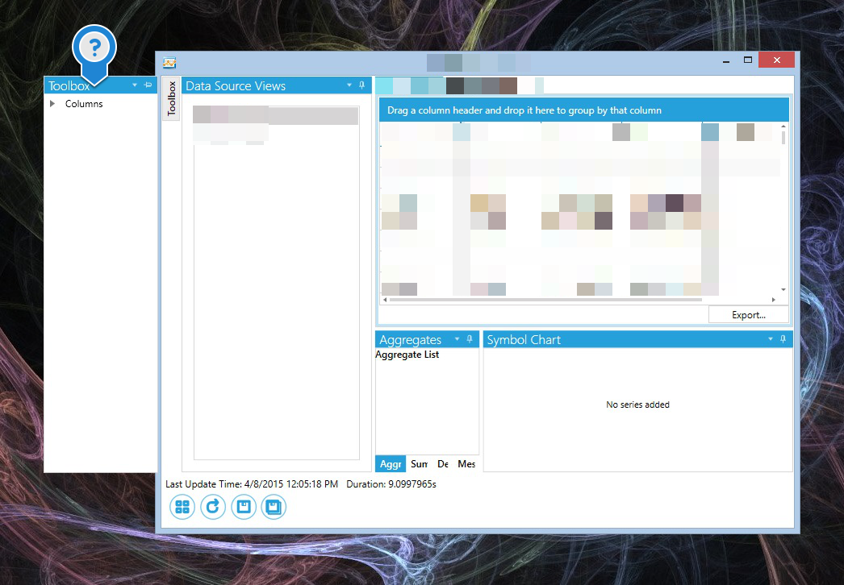Click the application icon in the title bar
The image size is (844, 585).
coord(169,63)
